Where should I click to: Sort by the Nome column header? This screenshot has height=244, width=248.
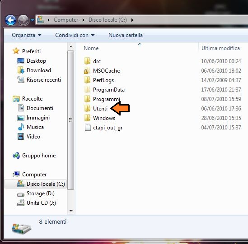(x=91, y=48)
